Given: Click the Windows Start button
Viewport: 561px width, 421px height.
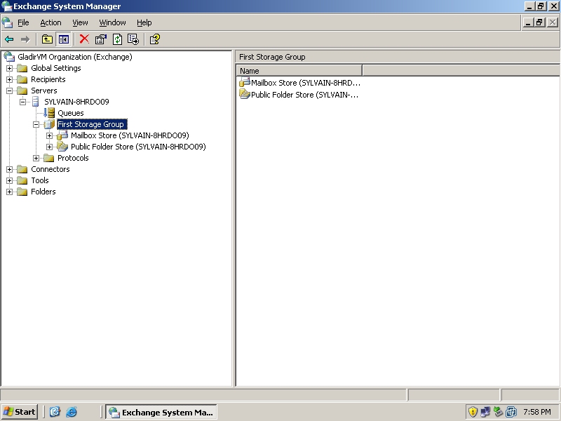Looking at the screenshot, I should [20, 412].
